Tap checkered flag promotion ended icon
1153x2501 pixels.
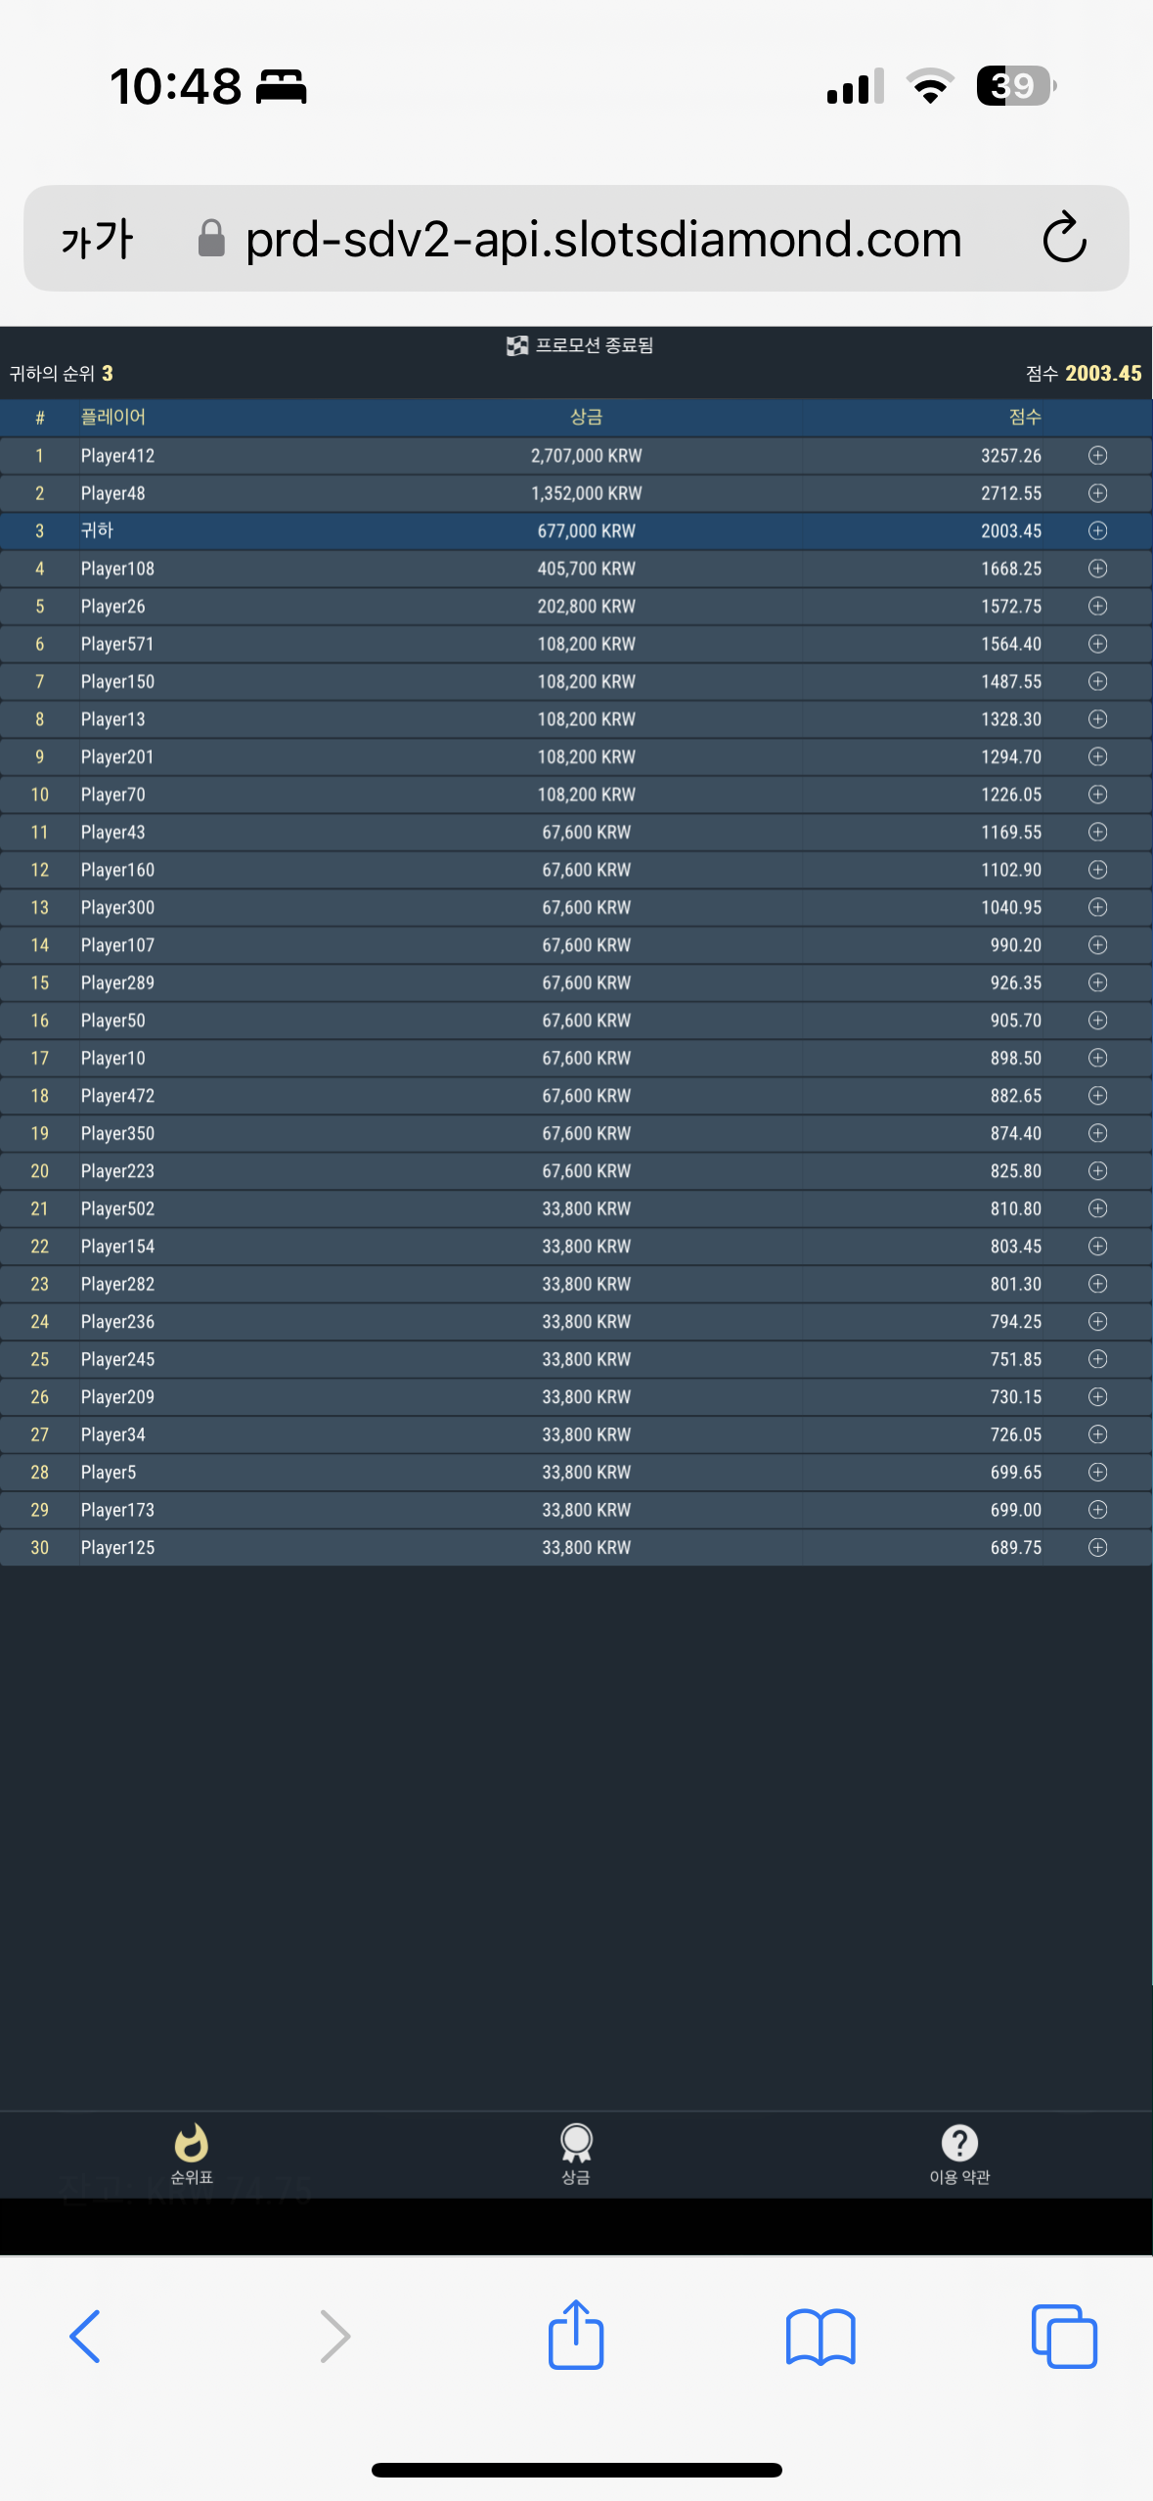pos(516,345)
